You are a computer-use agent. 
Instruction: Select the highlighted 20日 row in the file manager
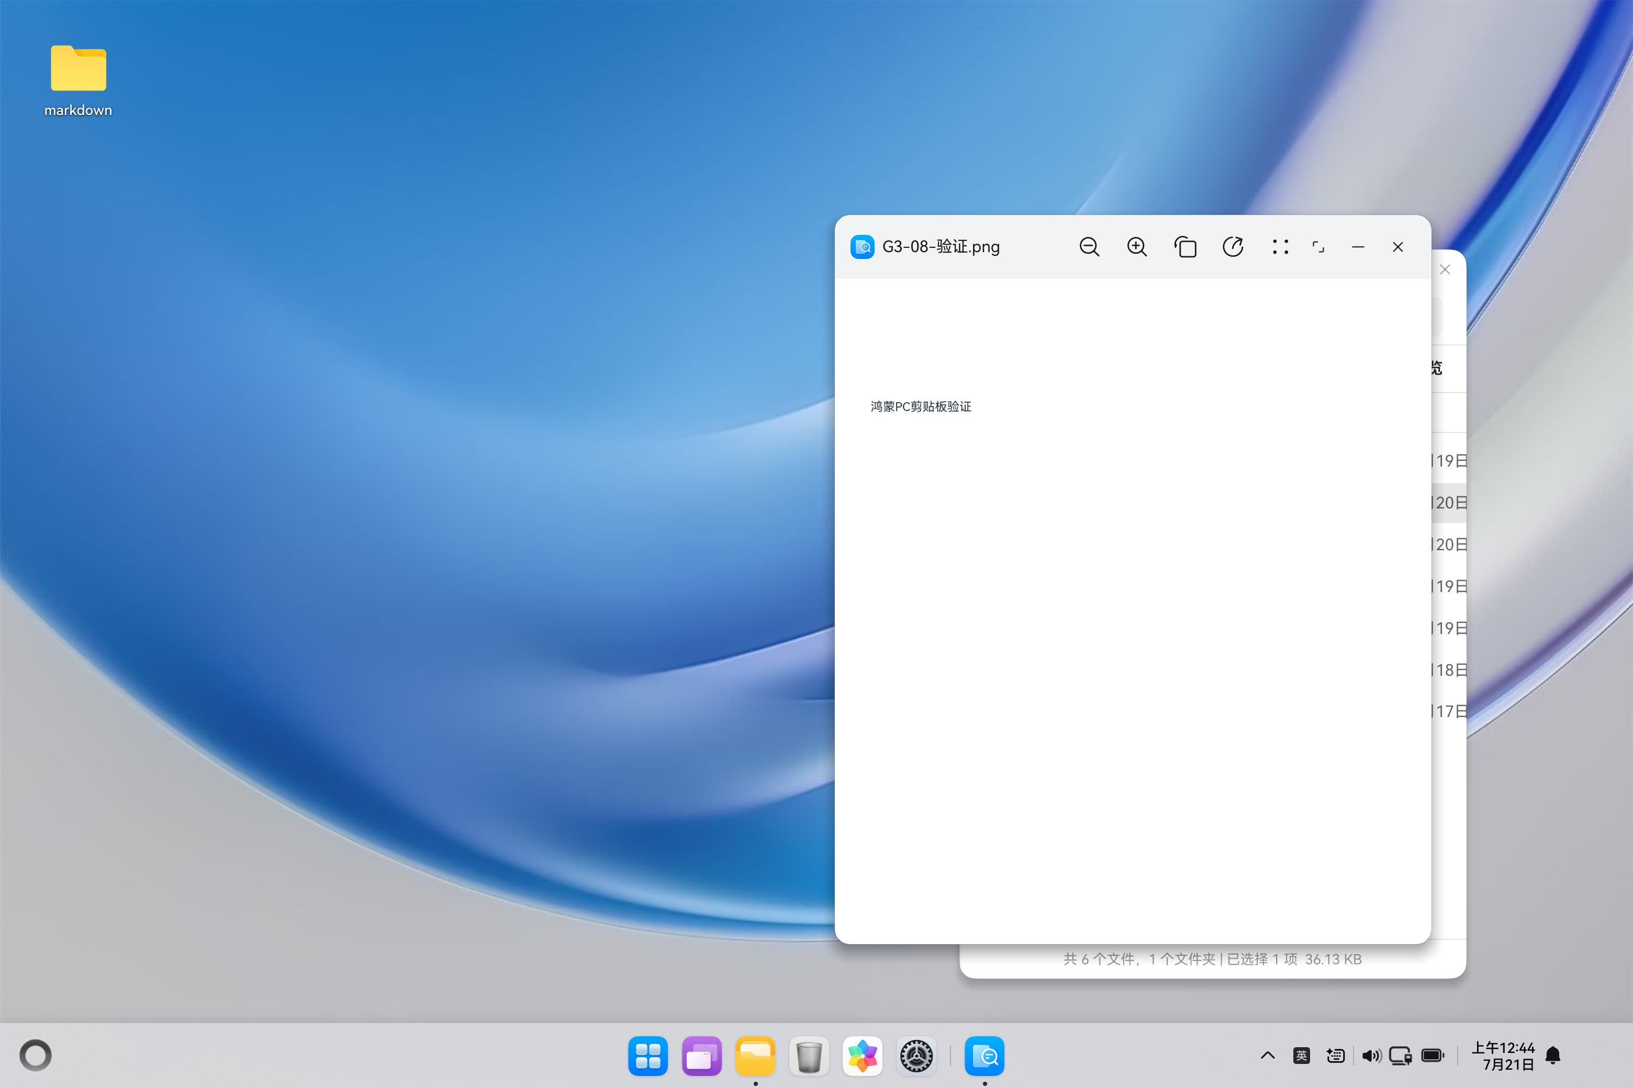click(1449, 503)
